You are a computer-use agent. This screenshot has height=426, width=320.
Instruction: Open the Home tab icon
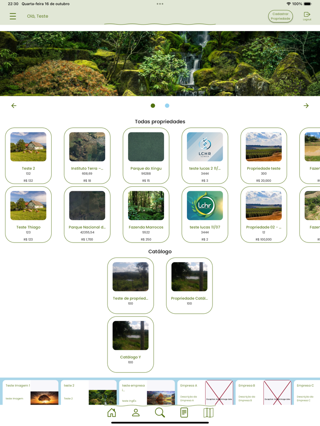pyautogui.click(x=112, y=412)
